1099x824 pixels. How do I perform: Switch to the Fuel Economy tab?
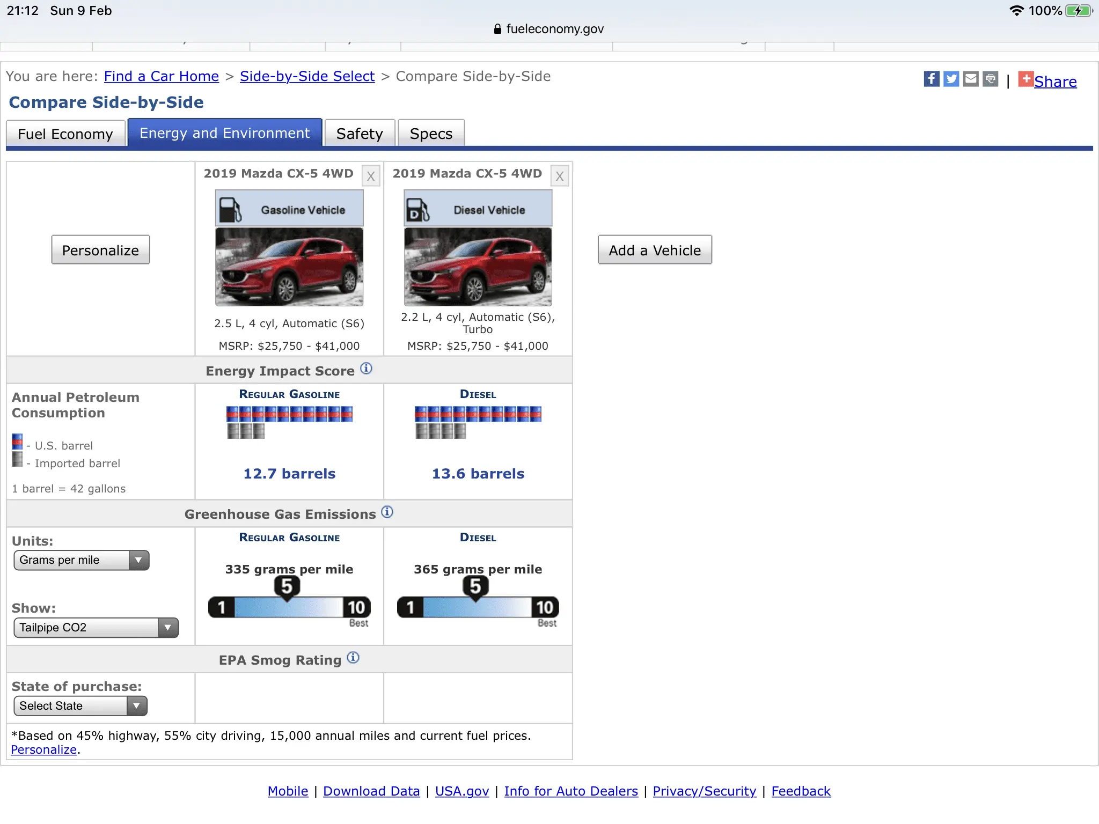pos(65,134)
